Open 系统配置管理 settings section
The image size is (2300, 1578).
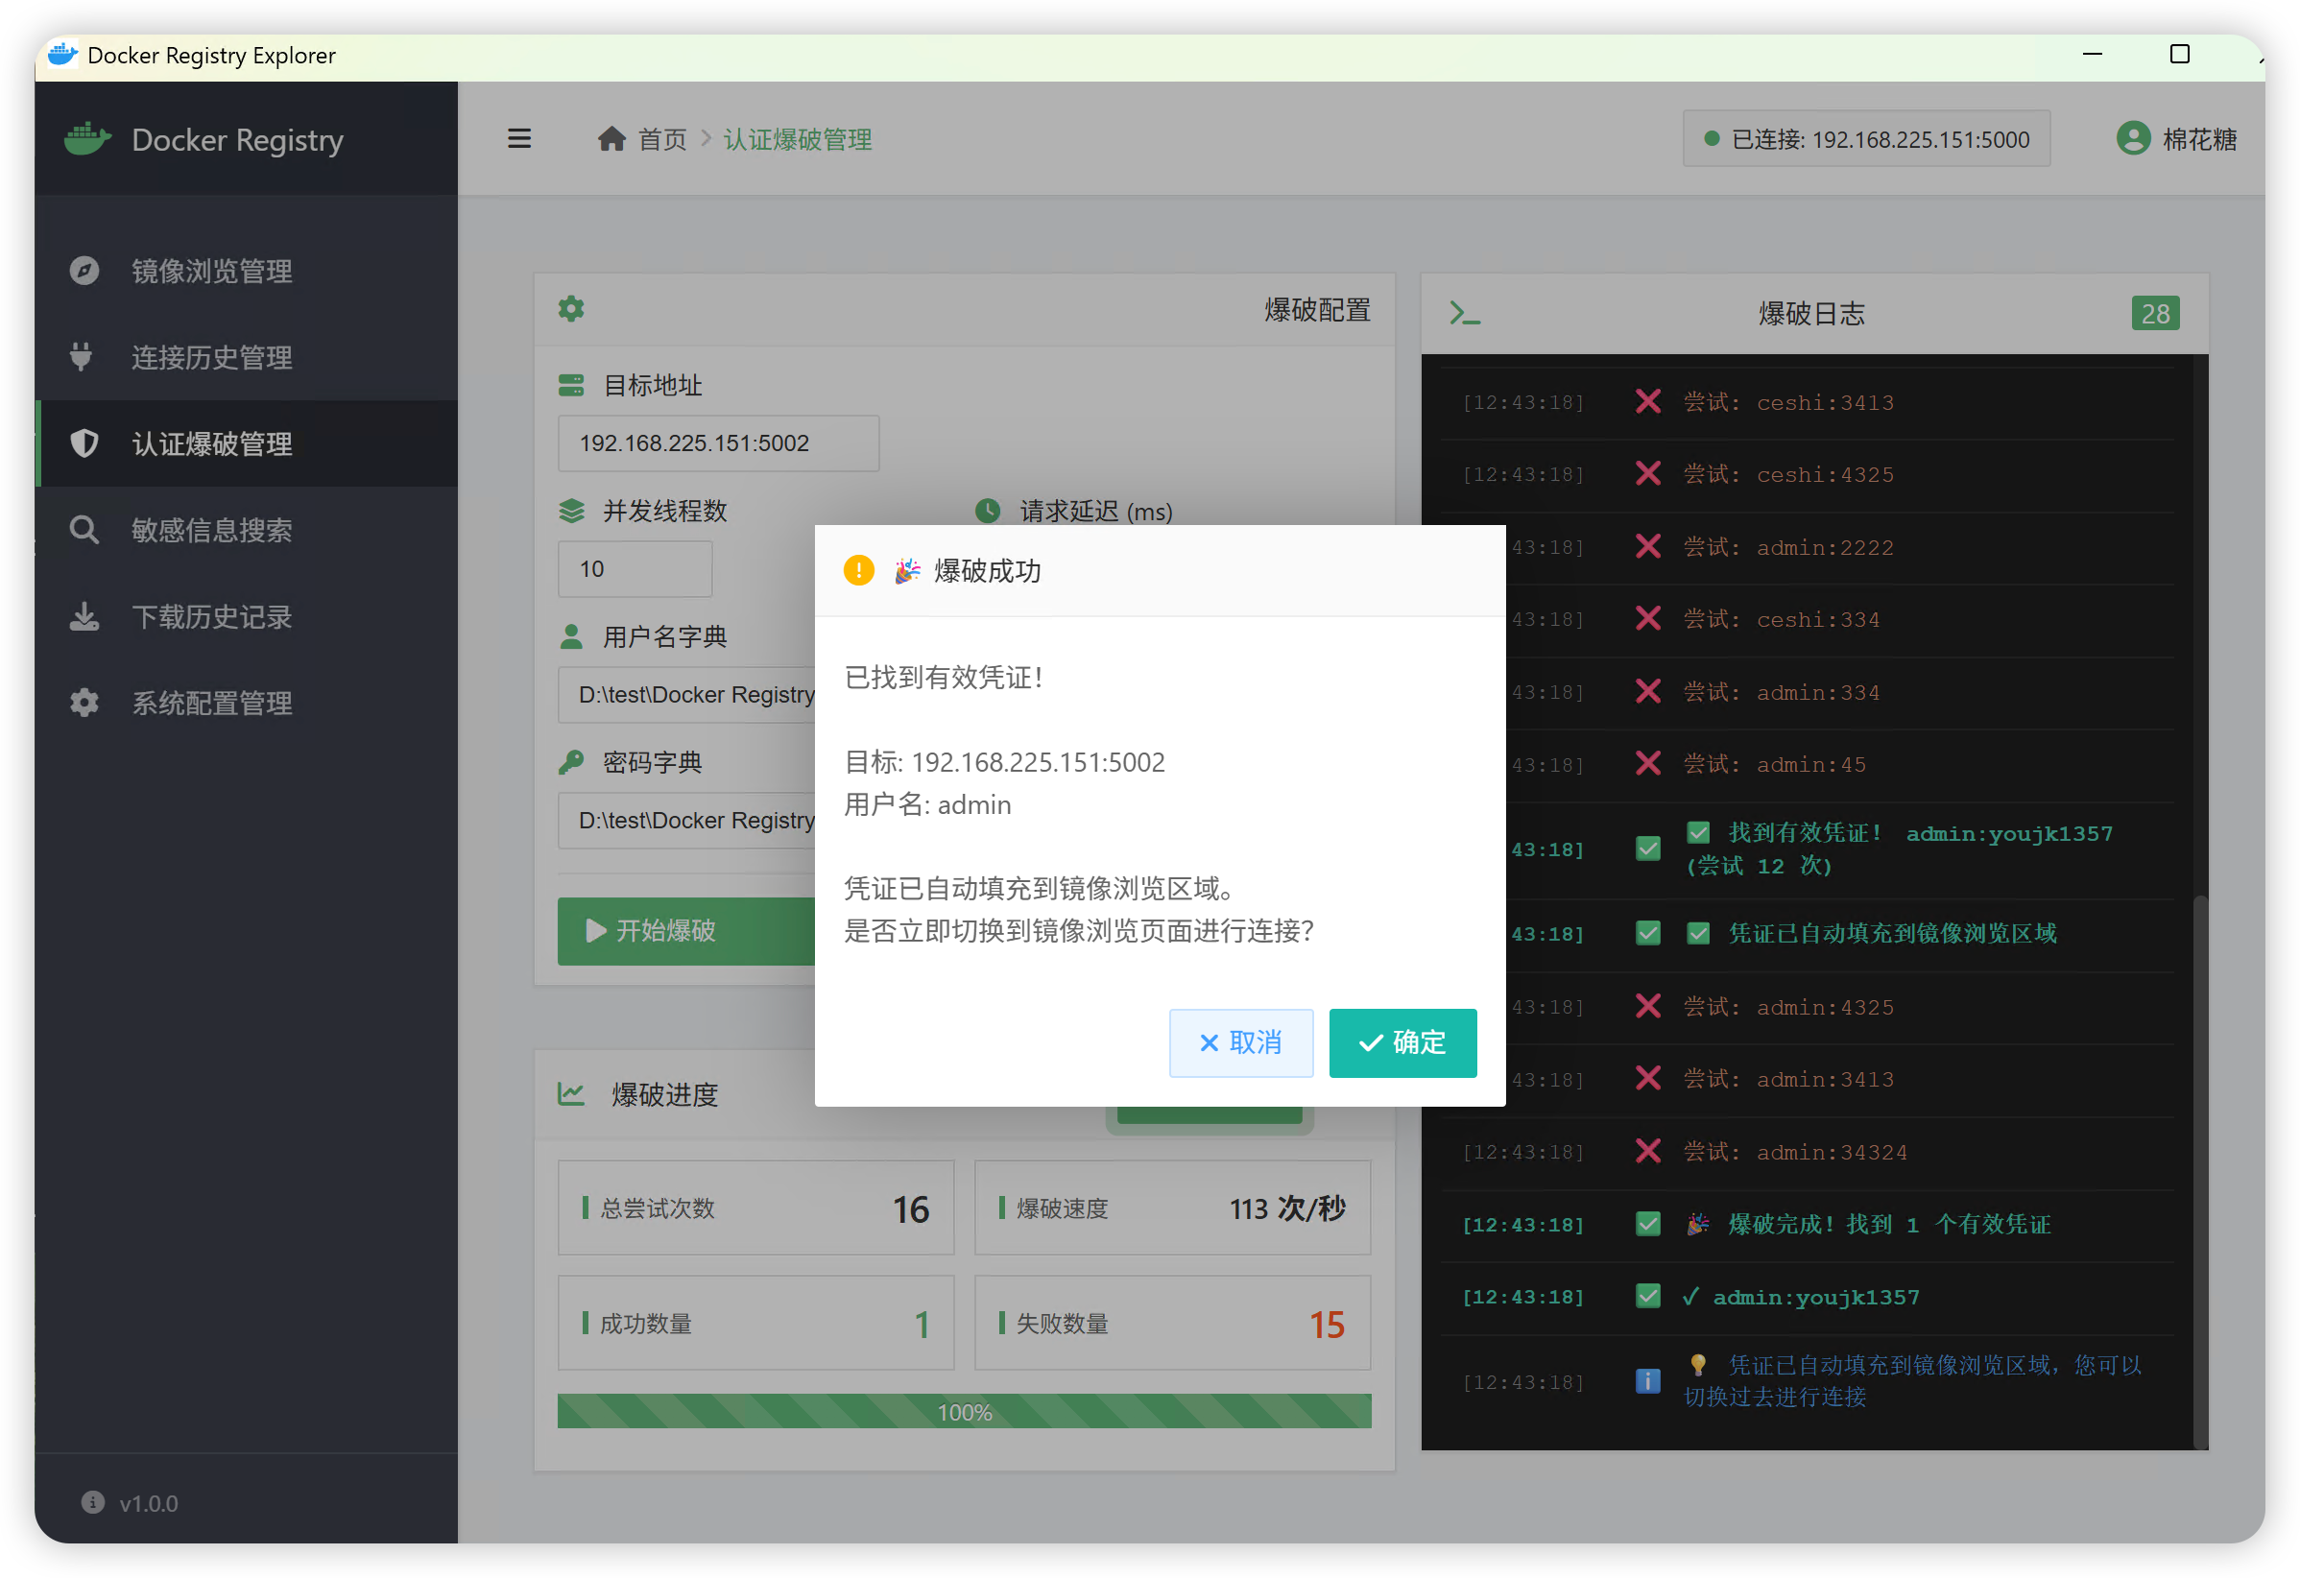(211, 703)
